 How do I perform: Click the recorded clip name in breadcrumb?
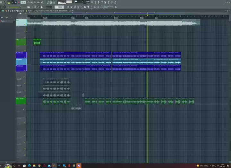[x=58, y=11]
